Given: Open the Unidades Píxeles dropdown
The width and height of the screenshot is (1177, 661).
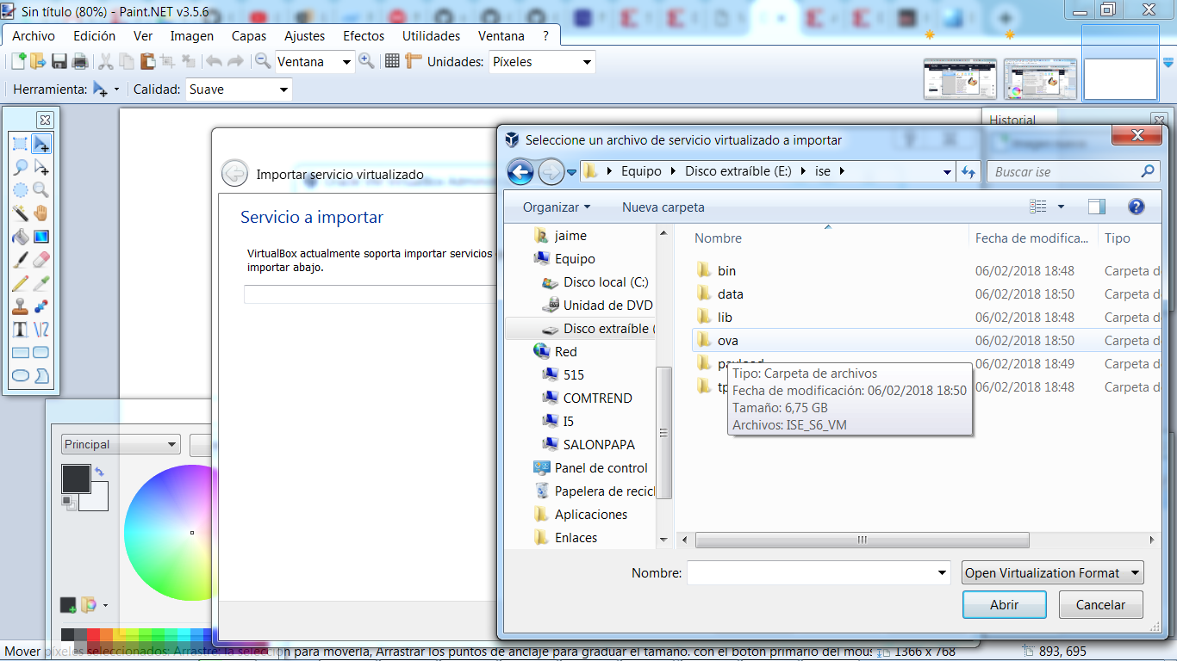Looking at the screenshot, I should point(542,62).
